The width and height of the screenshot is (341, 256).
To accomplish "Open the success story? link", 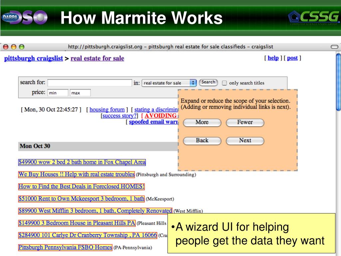I will [x=120, y=116].
